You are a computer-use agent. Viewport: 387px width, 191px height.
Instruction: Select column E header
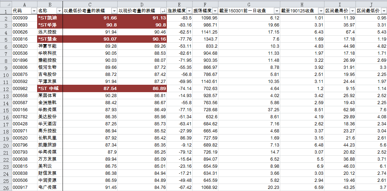pyautogui.click(x=180, y=4)
